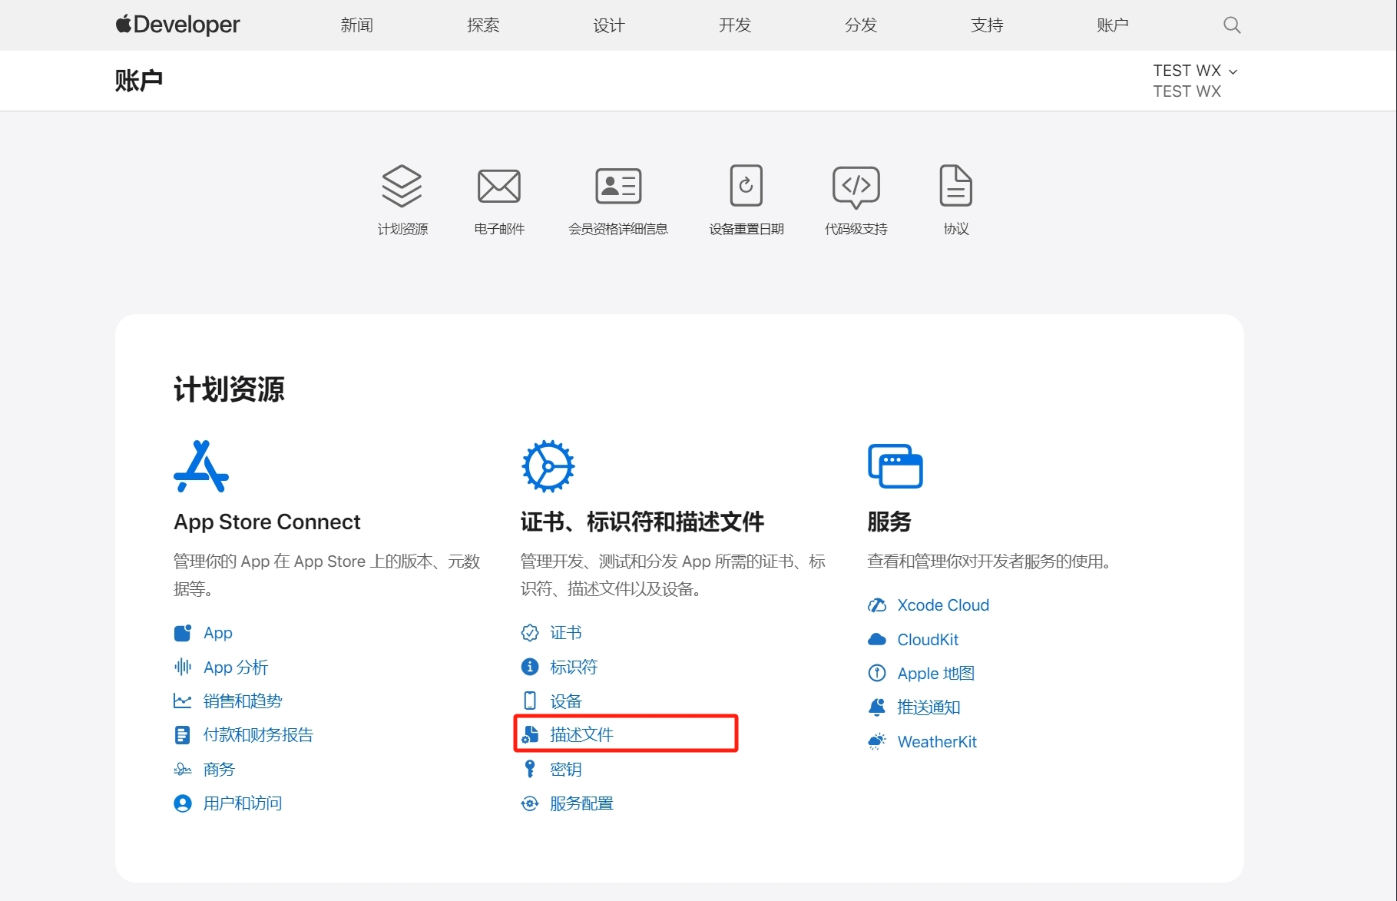Click the large App Store Connect icon
This screenshot has width=1397, height=901.
[201, 466]
